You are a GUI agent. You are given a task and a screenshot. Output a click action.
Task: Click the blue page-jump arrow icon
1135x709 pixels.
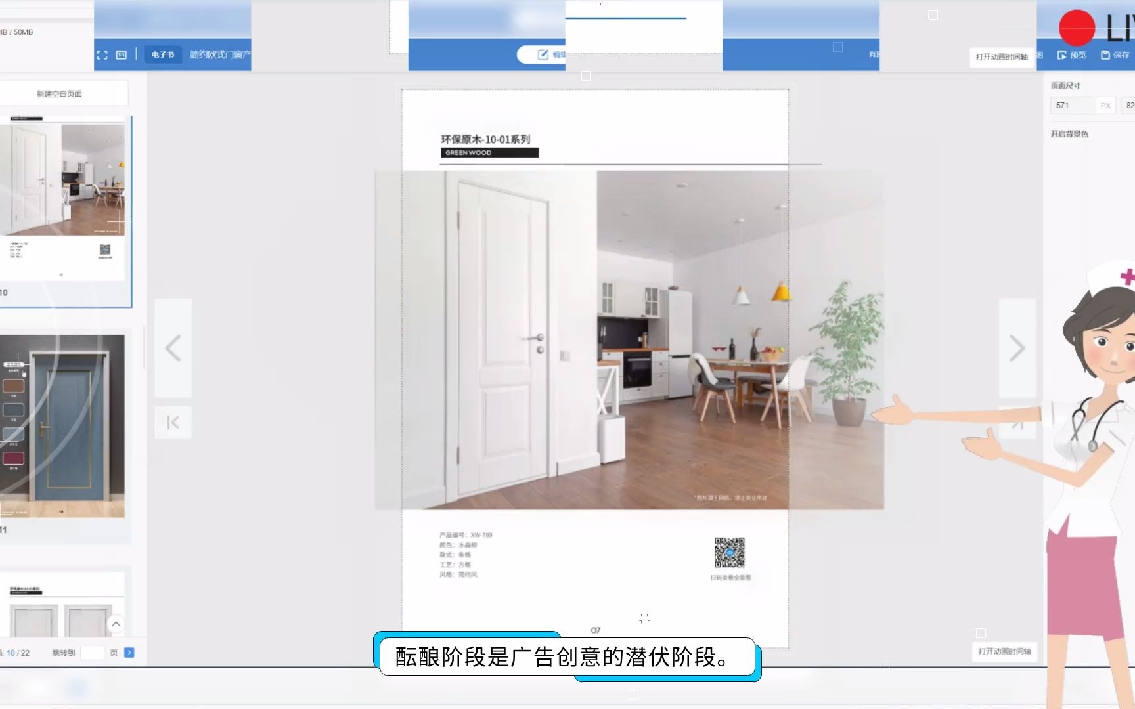click(129, 653)
